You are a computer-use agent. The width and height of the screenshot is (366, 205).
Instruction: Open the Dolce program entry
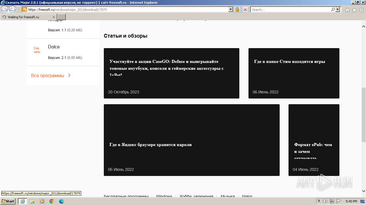point(54,47)
